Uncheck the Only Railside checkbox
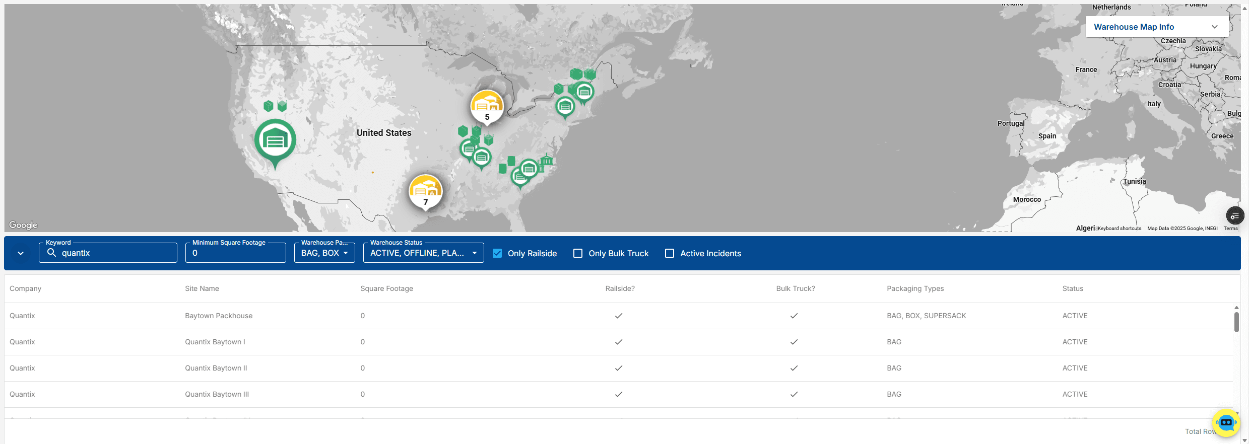 click(497, 253)
